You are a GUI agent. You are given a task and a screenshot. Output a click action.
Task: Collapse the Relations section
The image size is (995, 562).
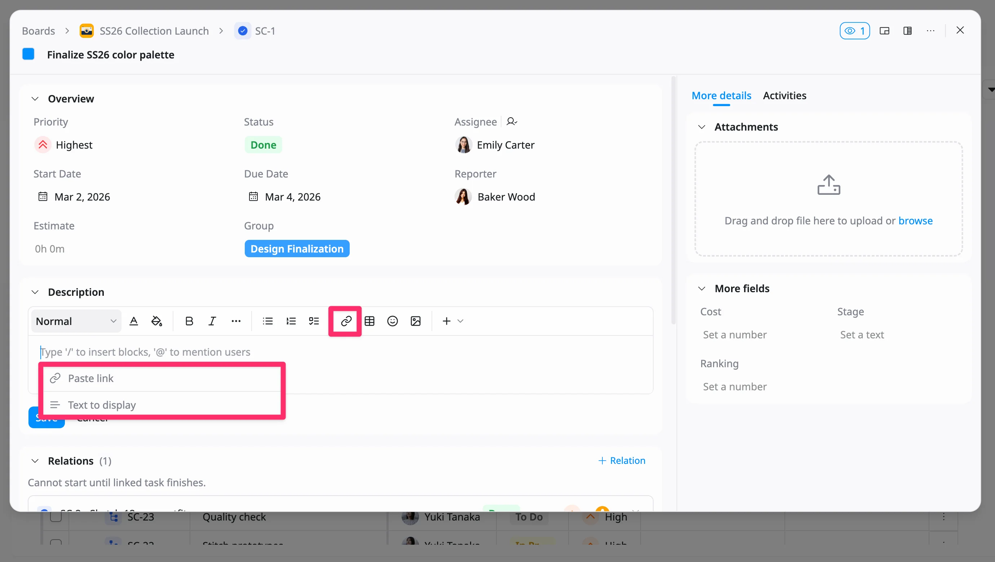(35, 461)
